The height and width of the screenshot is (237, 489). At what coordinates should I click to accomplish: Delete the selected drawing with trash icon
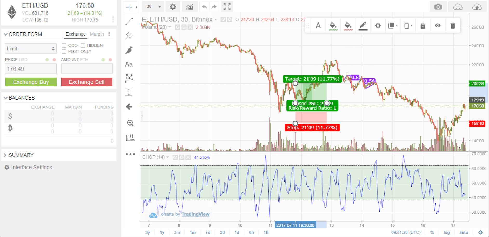click(x=453, y=25)
